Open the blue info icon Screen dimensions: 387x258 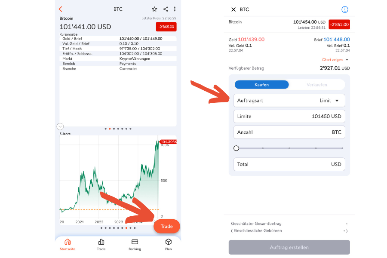(x=345, y=9)
